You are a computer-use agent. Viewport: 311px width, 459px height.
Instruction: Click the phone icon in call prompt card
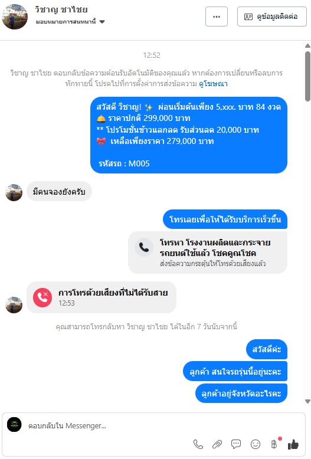click(x=144, y=247)
